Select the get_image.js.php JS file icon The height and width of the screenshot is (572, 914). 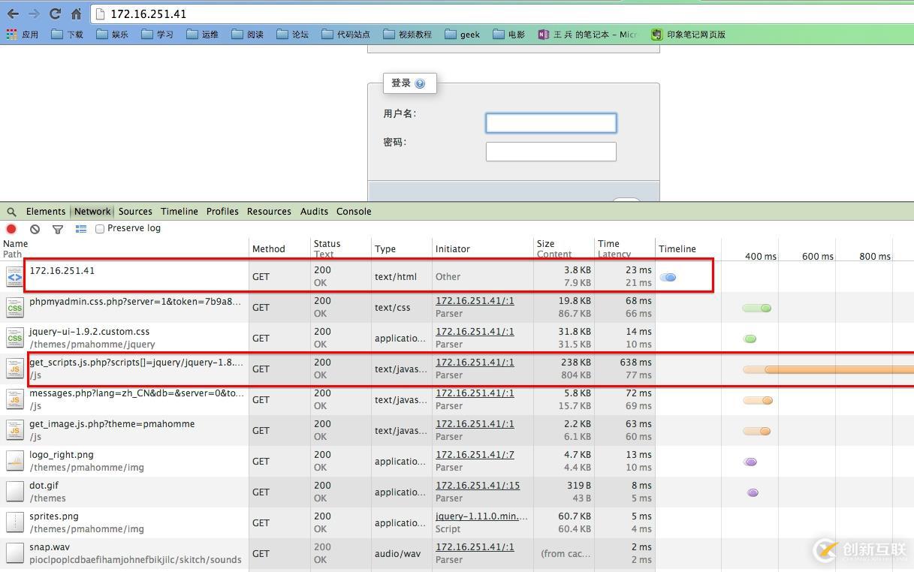(15, 430)
